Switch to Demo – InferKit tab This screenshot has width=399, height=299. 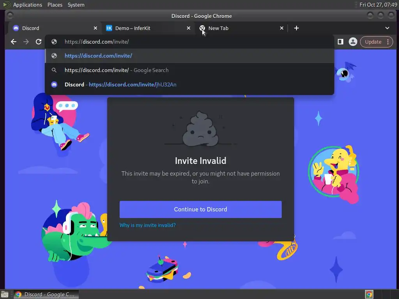(x=148, y=28)
